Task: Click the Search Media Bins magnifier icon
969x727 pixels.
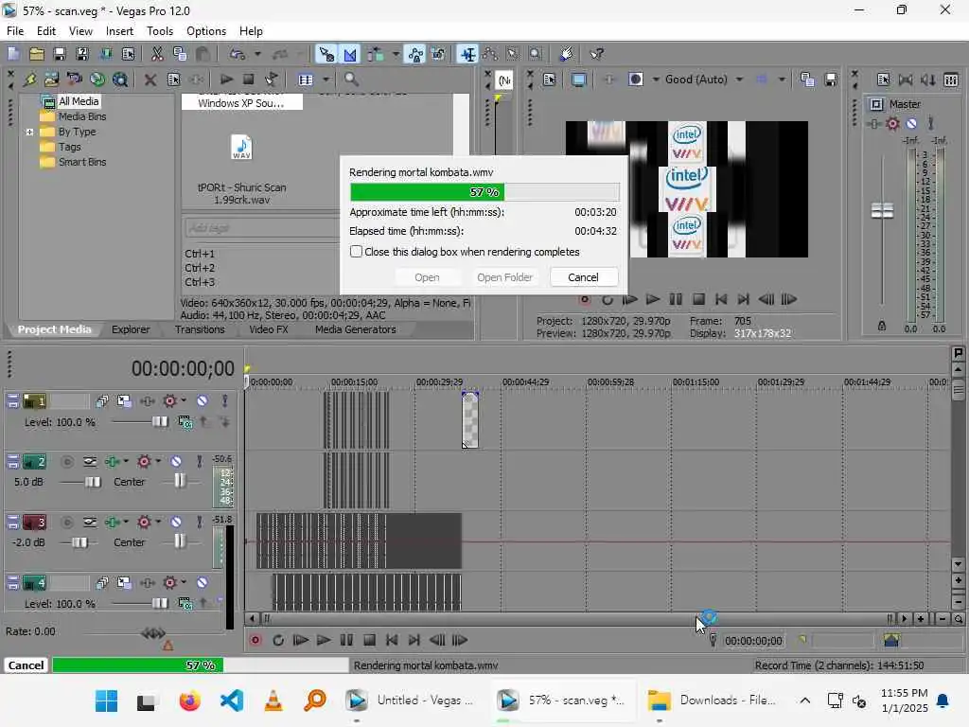Action: coord(351,80)
